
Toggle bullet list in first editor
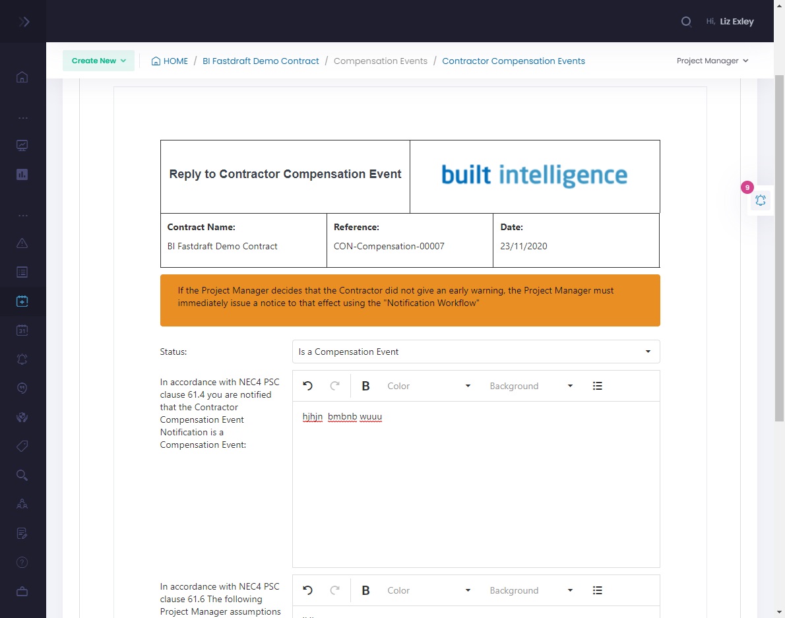(x=597, y=386)
